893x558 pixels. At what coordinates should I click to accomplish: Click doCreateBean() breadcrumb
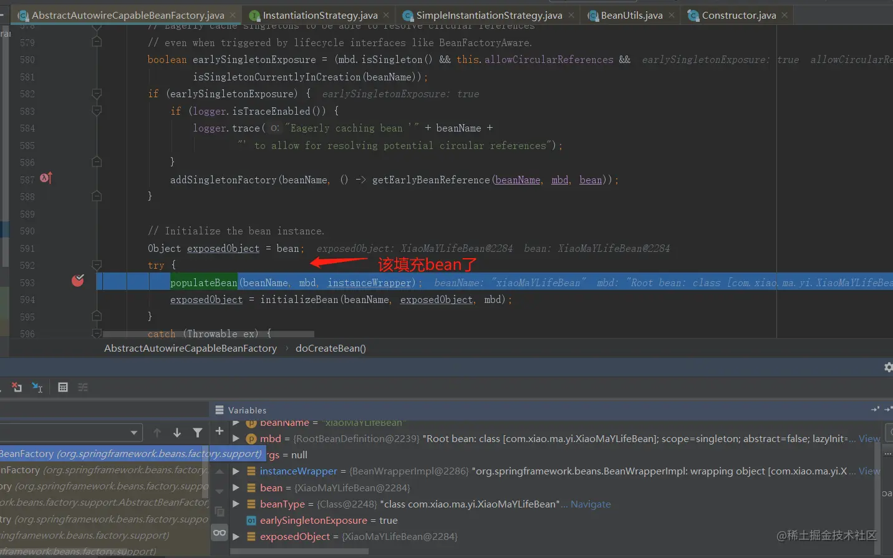[331, 348]
